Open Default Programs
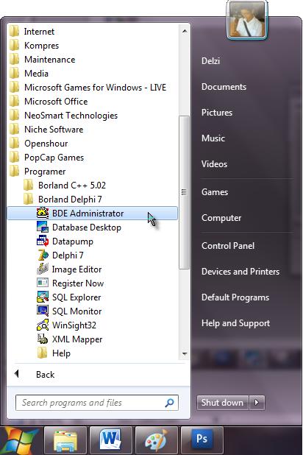The width and height of the screenshot is (303, 455). click(x=235, y=297)
